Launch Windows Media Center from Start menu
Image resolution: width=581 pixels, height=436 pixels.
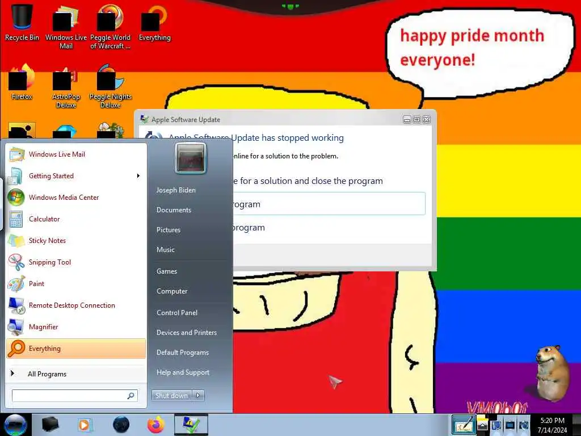pos(76,197)
